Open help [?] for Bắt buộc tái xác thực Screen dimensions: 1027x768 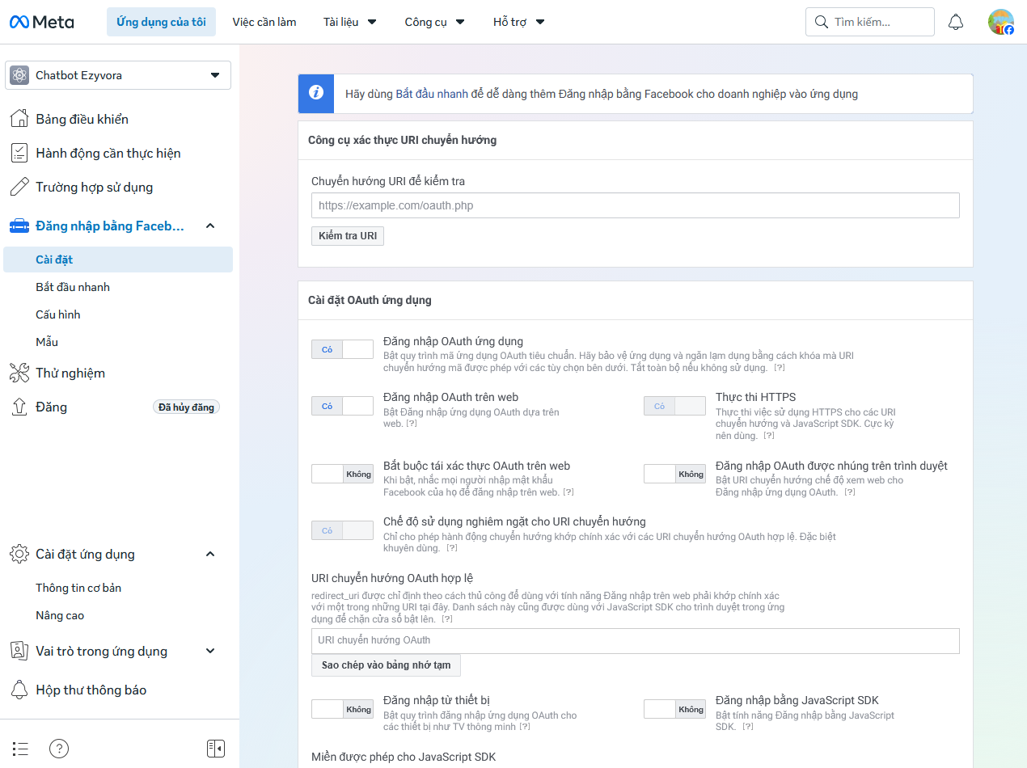[x=568, y=492]
